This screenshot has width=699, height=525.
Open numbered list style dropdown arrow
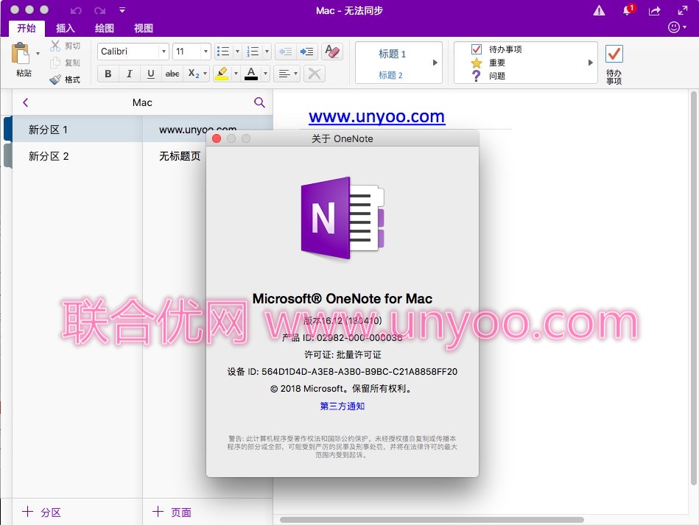pos(267,52)
